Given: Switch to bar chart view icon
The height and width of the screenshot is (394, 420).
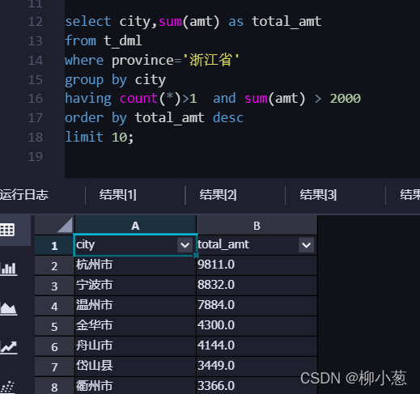Looking at the screenshot, I should pos(9,269).
